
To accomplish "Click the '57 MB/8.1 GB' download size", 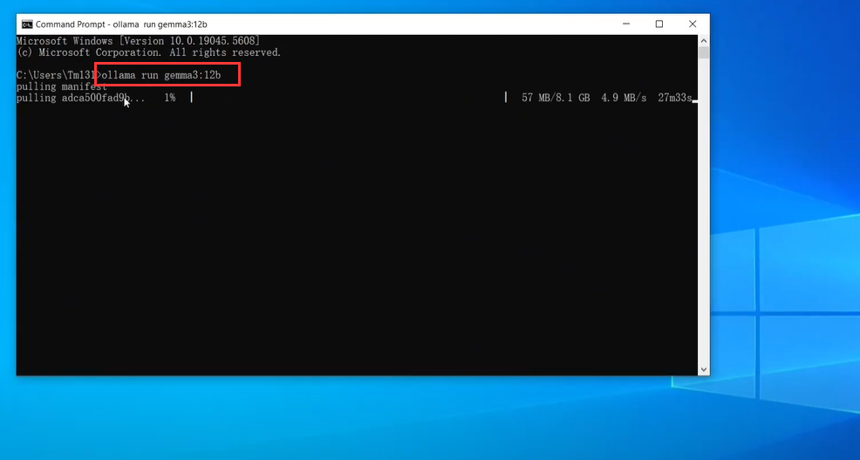I will pyautogui.click(x=556, y=99).
